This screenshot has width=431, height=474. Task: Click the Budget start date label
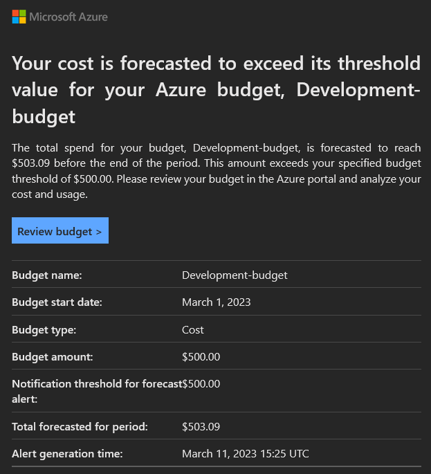57,302
